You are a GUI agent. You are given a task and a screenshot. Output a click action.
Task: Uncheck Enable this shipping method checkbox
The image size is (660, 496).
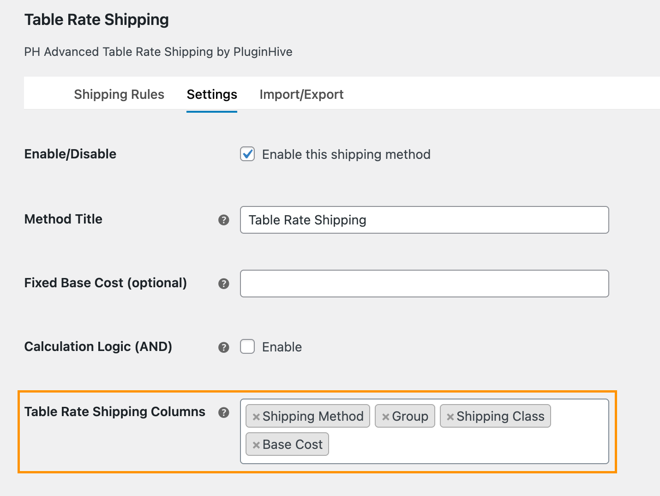pyautogui.click(x=247, y=154)
